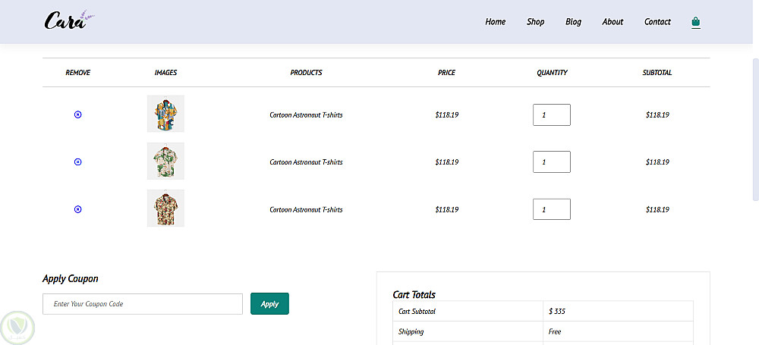Click the first row quantity box
759x345 pixels.
coord(551,115)
